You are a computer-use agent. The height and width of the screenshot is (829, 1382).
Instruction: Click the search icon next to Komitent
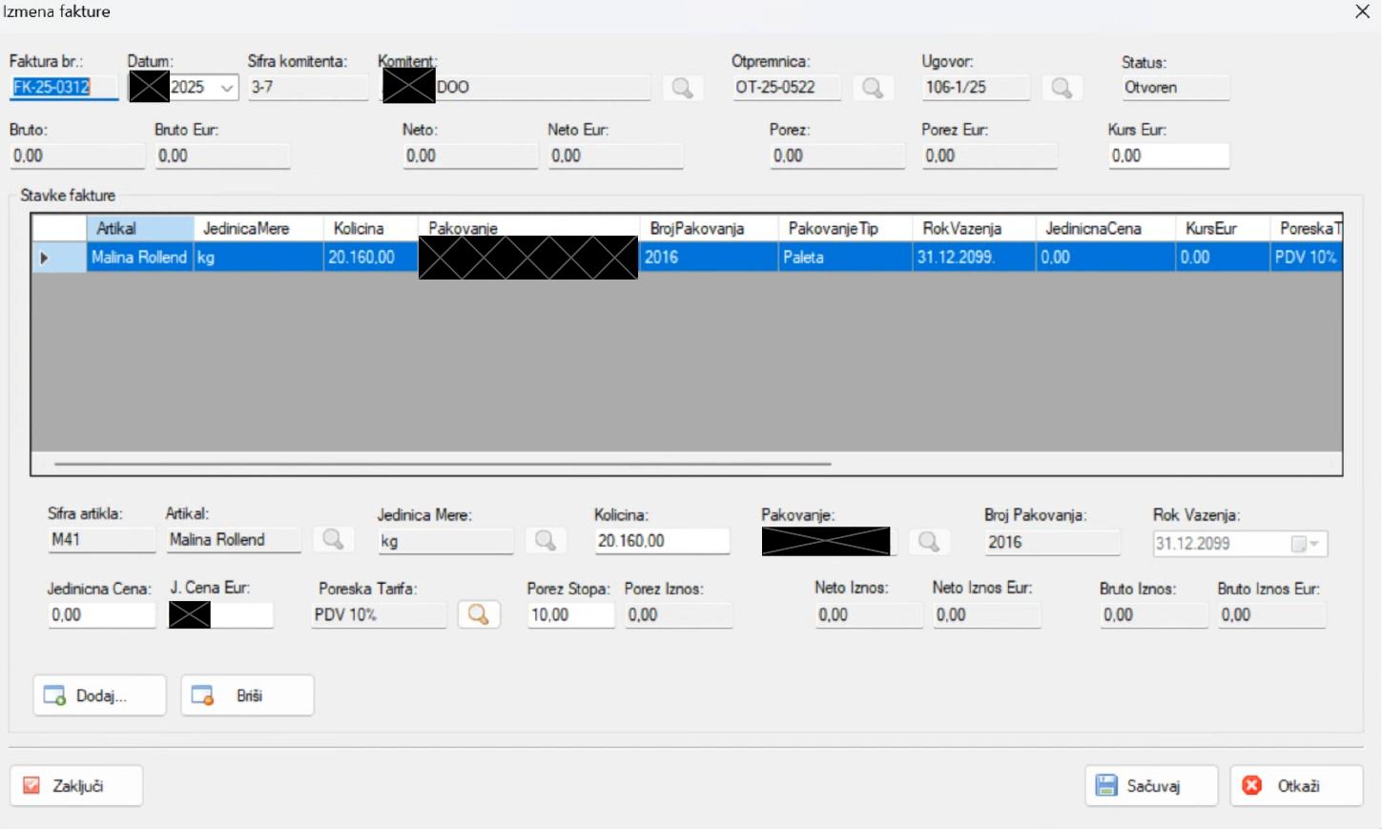coord(682,88)
